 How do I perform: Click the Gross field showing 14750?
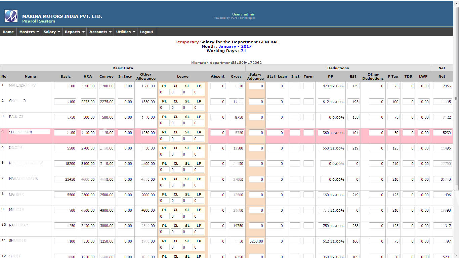pyautogui.click(x=237, y=226)
